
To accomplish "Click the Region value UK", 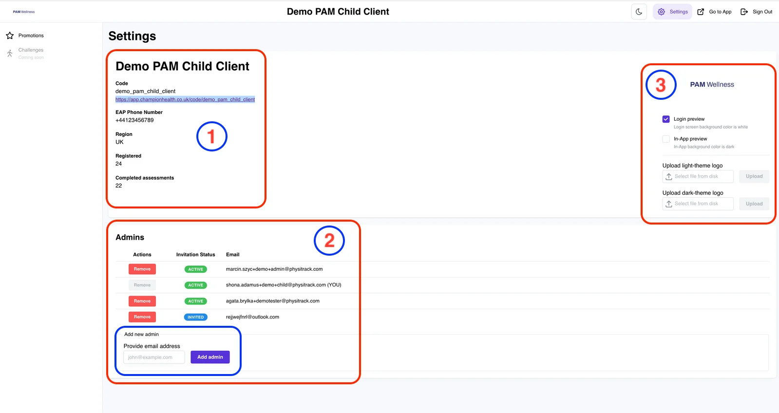I will point(119,142).
